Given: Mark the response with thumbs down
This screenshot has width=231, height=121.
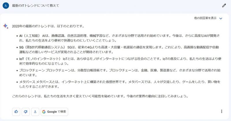Looking at the screenshot, I should [x=26, y=112].
